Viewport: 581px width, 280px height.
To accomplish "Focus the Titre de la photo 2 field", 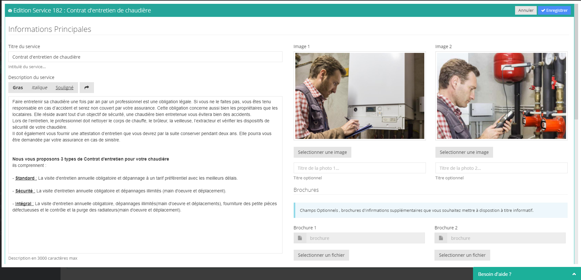I will pyautogui.click(x=501, y=168).
